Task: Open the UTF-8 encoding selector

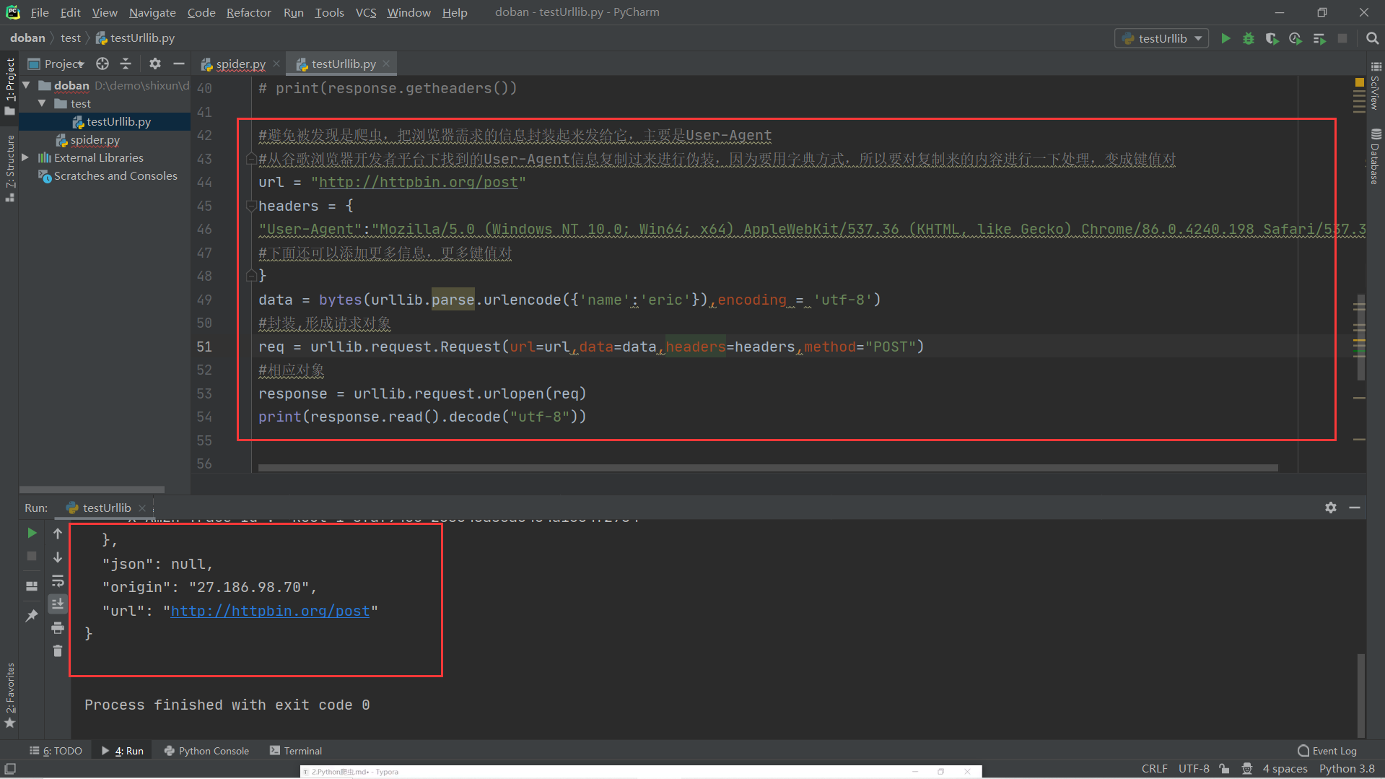Action: [1194, 769]
